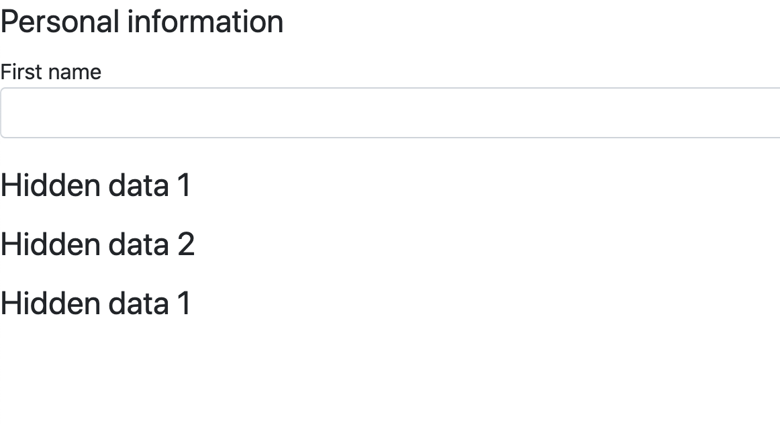Viewport: 780px width, 427px height.
Task: Click the middle of the name entry box
Action: point(389,112)
